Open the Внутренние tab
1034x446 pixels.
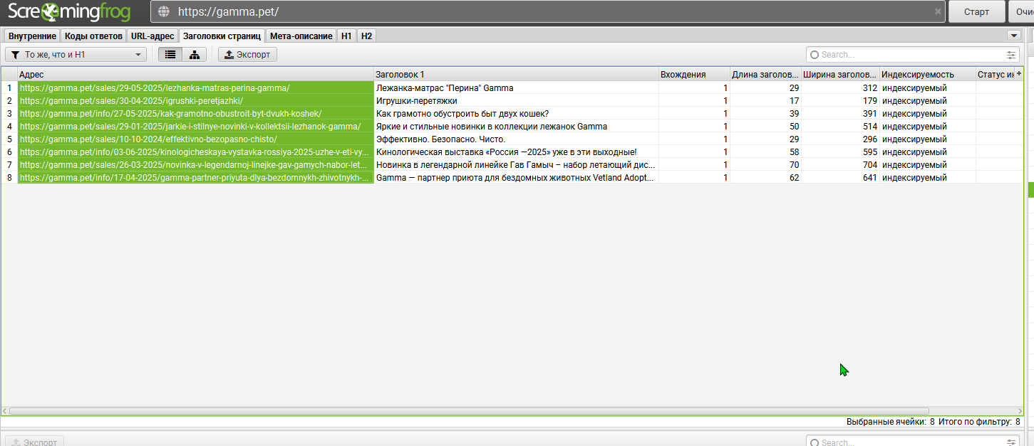point(32,36)
